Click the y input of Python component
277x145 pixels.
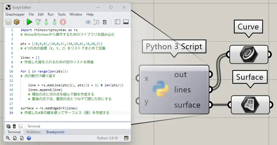click(146, 102)
